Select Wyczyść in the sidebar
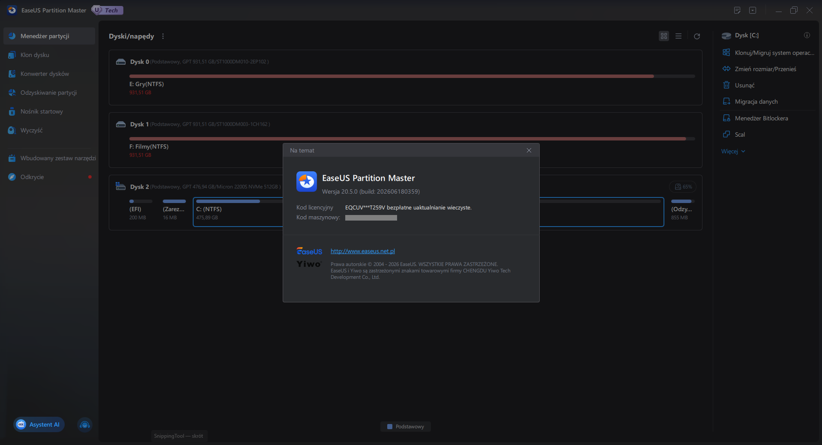This screenshot has width=822, height=445. point(49,130)
